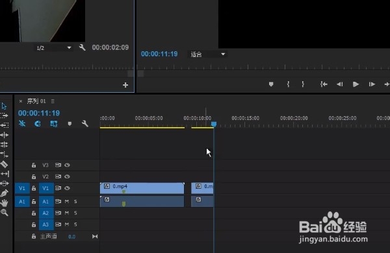The width and height of the screenshot is (390, 253).
Task: Toggle A2 track targeting button
Action: coord(46,213)
